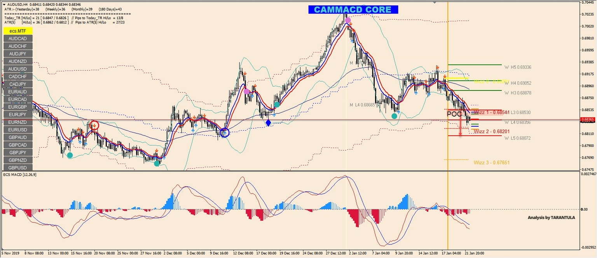
Task: Switch chart to EURNZD pair
Action: pos(17,122)
